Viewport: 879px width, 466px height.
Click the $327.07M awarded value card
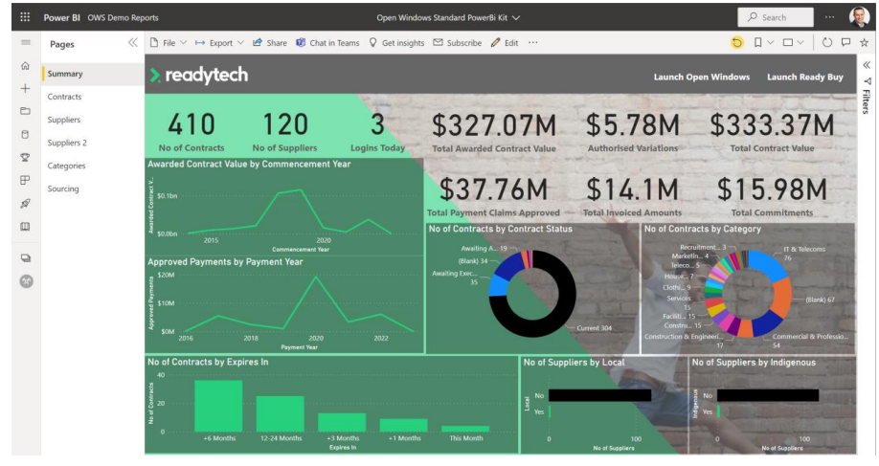tap(494, 133)
